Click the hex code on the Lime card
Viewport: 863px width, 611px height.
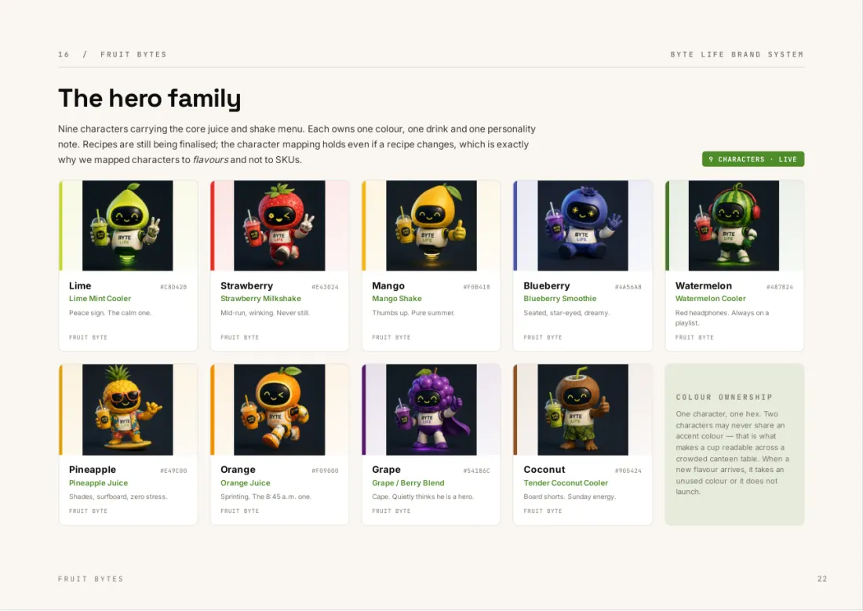pos(173,287)
